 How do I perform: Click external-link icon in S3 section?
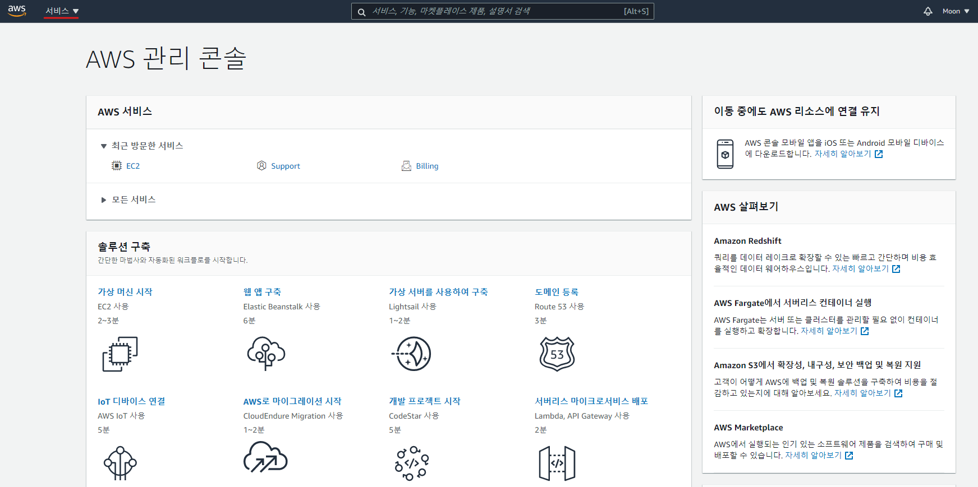[898, 393]
